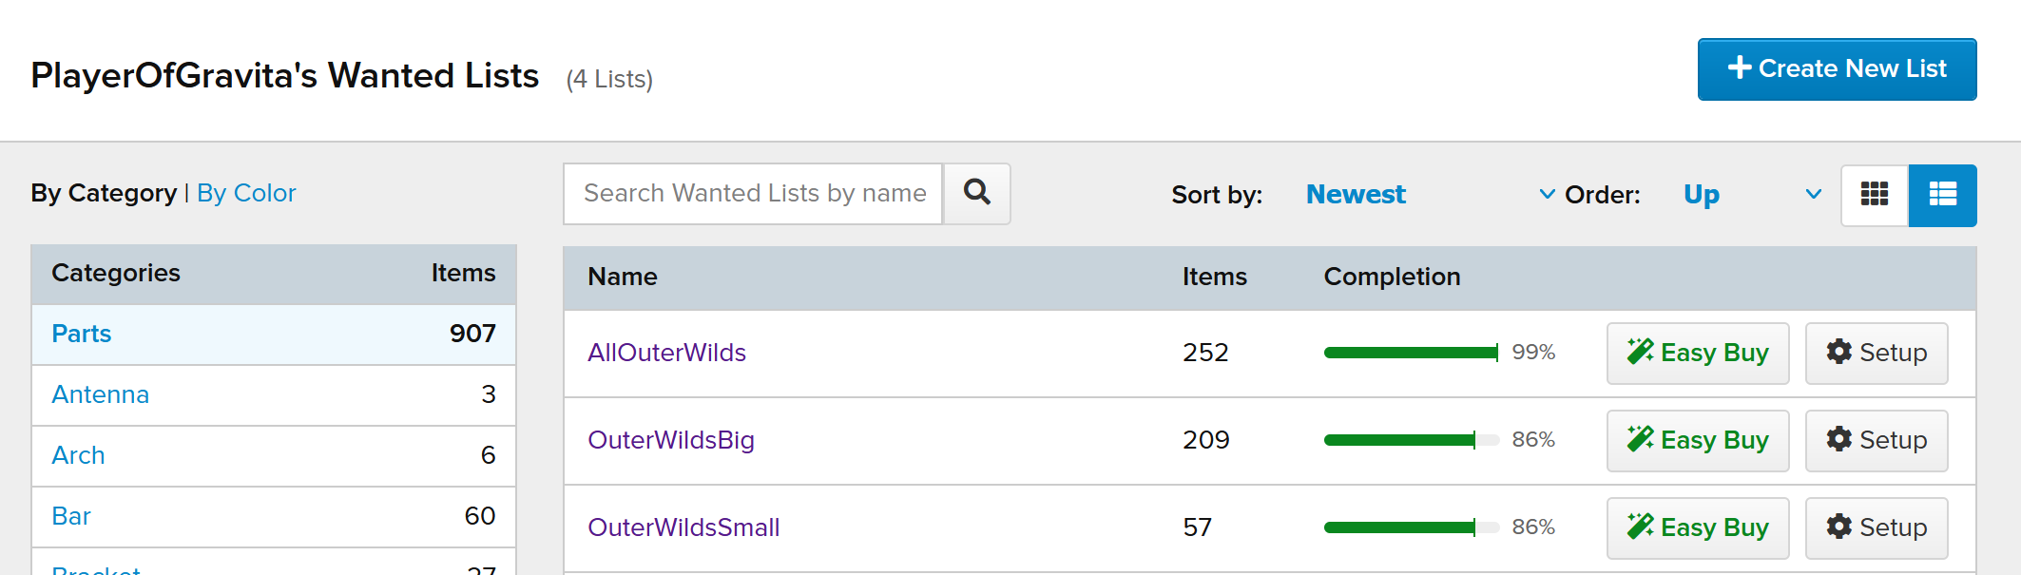Switch to grid view layout

pyautogui.click(x=1874, y=195)
